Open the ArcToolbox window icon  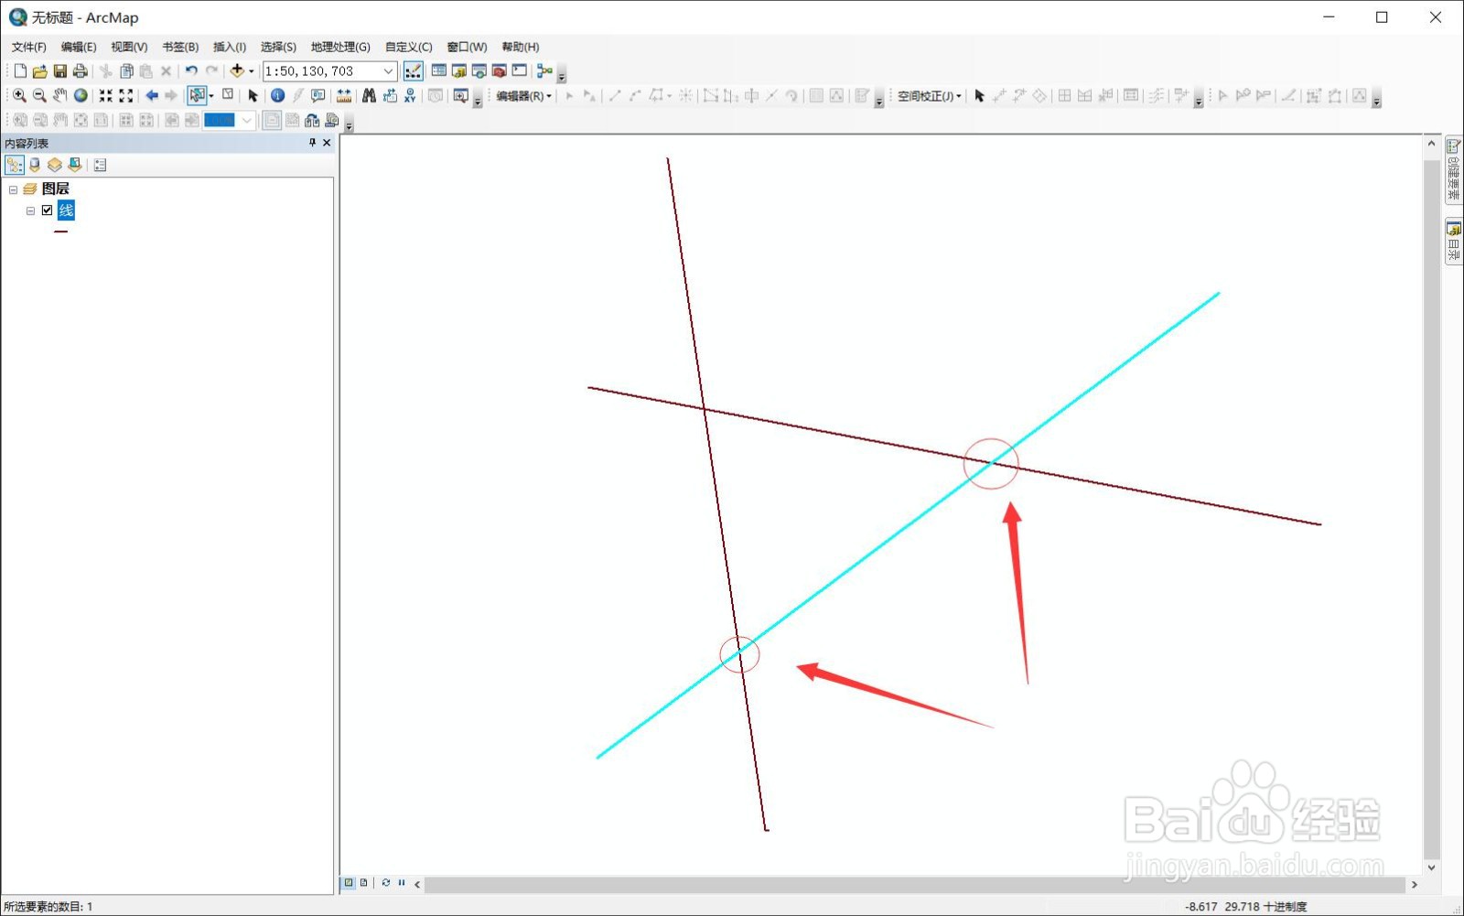pyautogui.click(x=500, y=71)
